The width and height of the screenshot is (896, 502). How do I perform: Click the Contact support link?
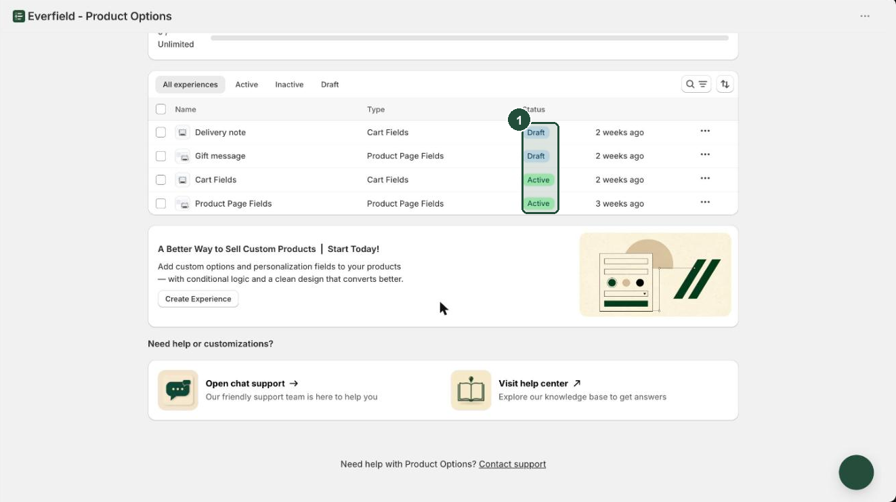[x=512, y=464]
